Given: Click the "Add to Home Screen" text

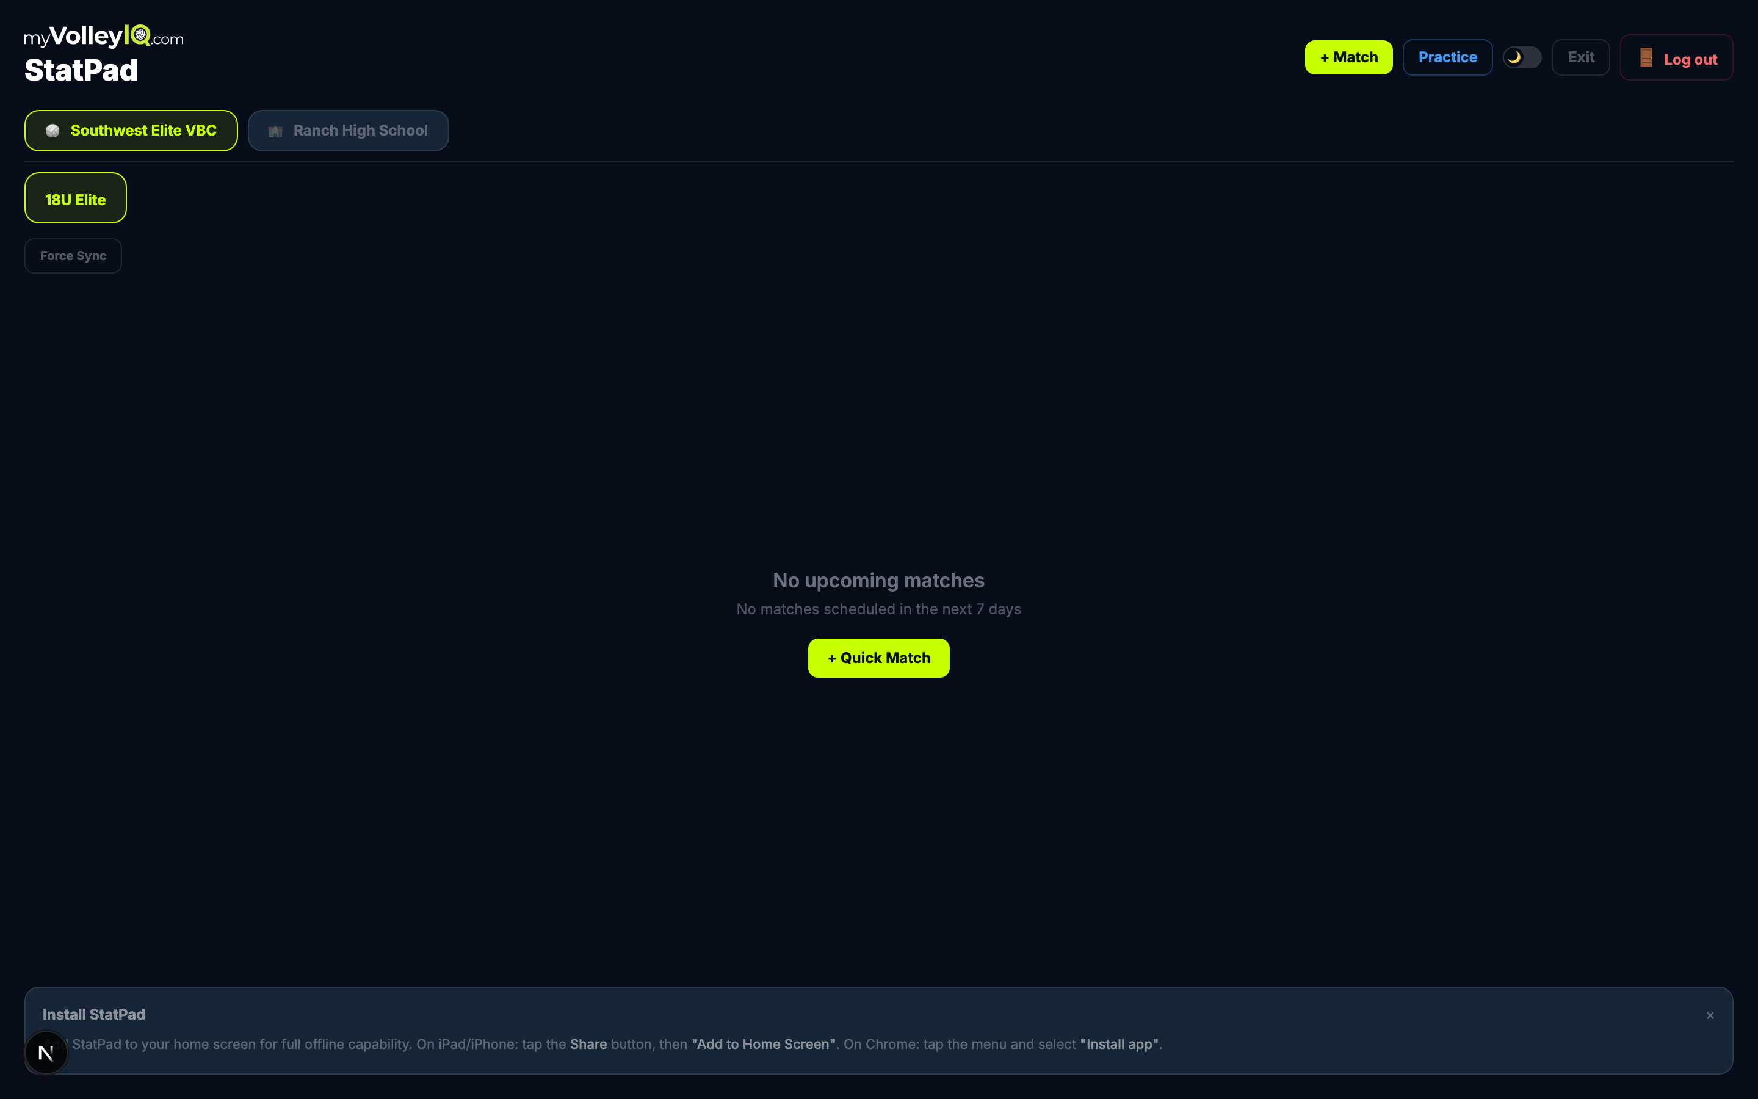Looking at the screenshot, I should pyautogui.click(x=764, y=1045).
